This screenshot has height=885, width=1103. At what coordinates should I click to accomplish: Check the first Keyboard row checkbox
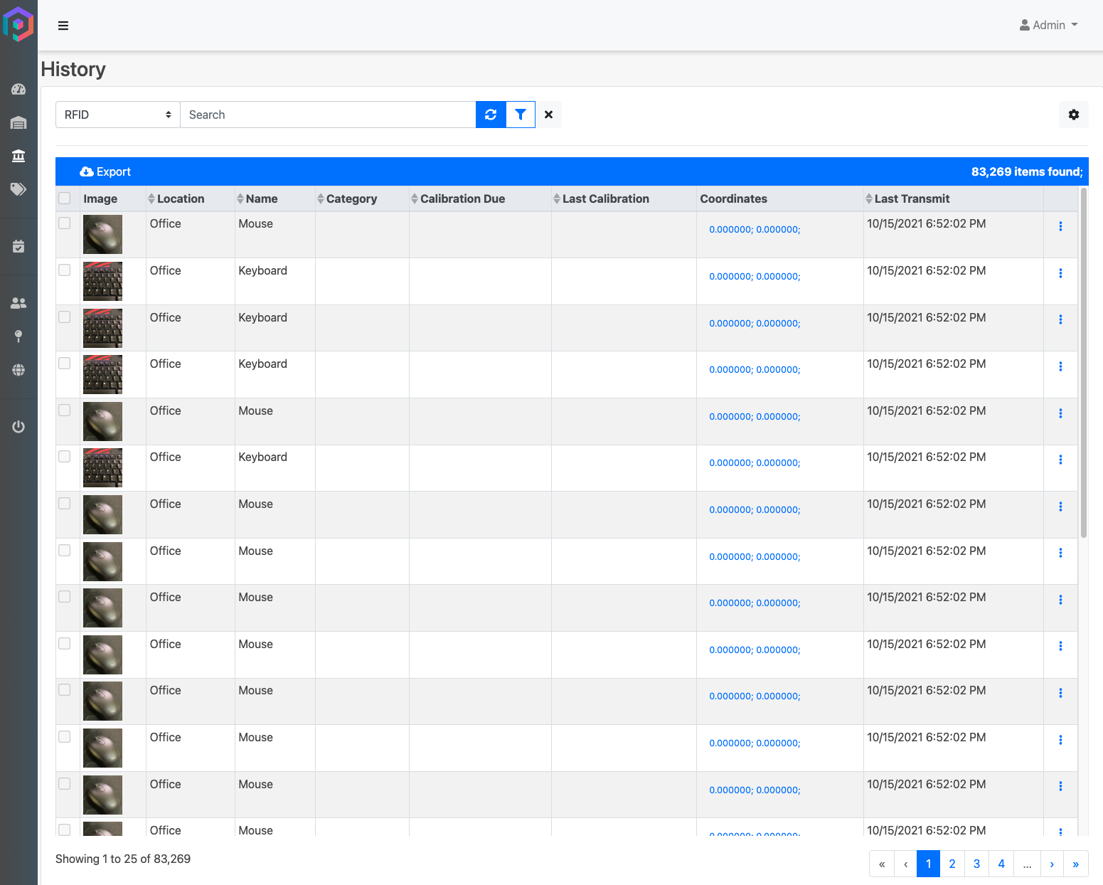65,270
